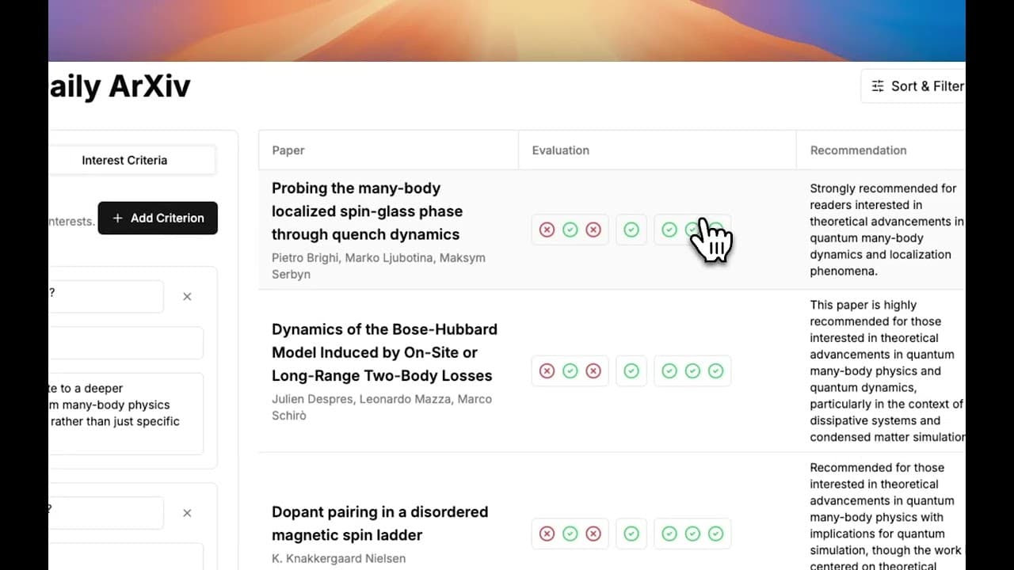Click the Recommendation column header
This screenshot has height=570, width=1014.
click(x=881, y=150)
